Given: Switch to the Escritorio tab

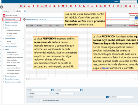Looking at the screenshot, I should click(x=6, y=11).
